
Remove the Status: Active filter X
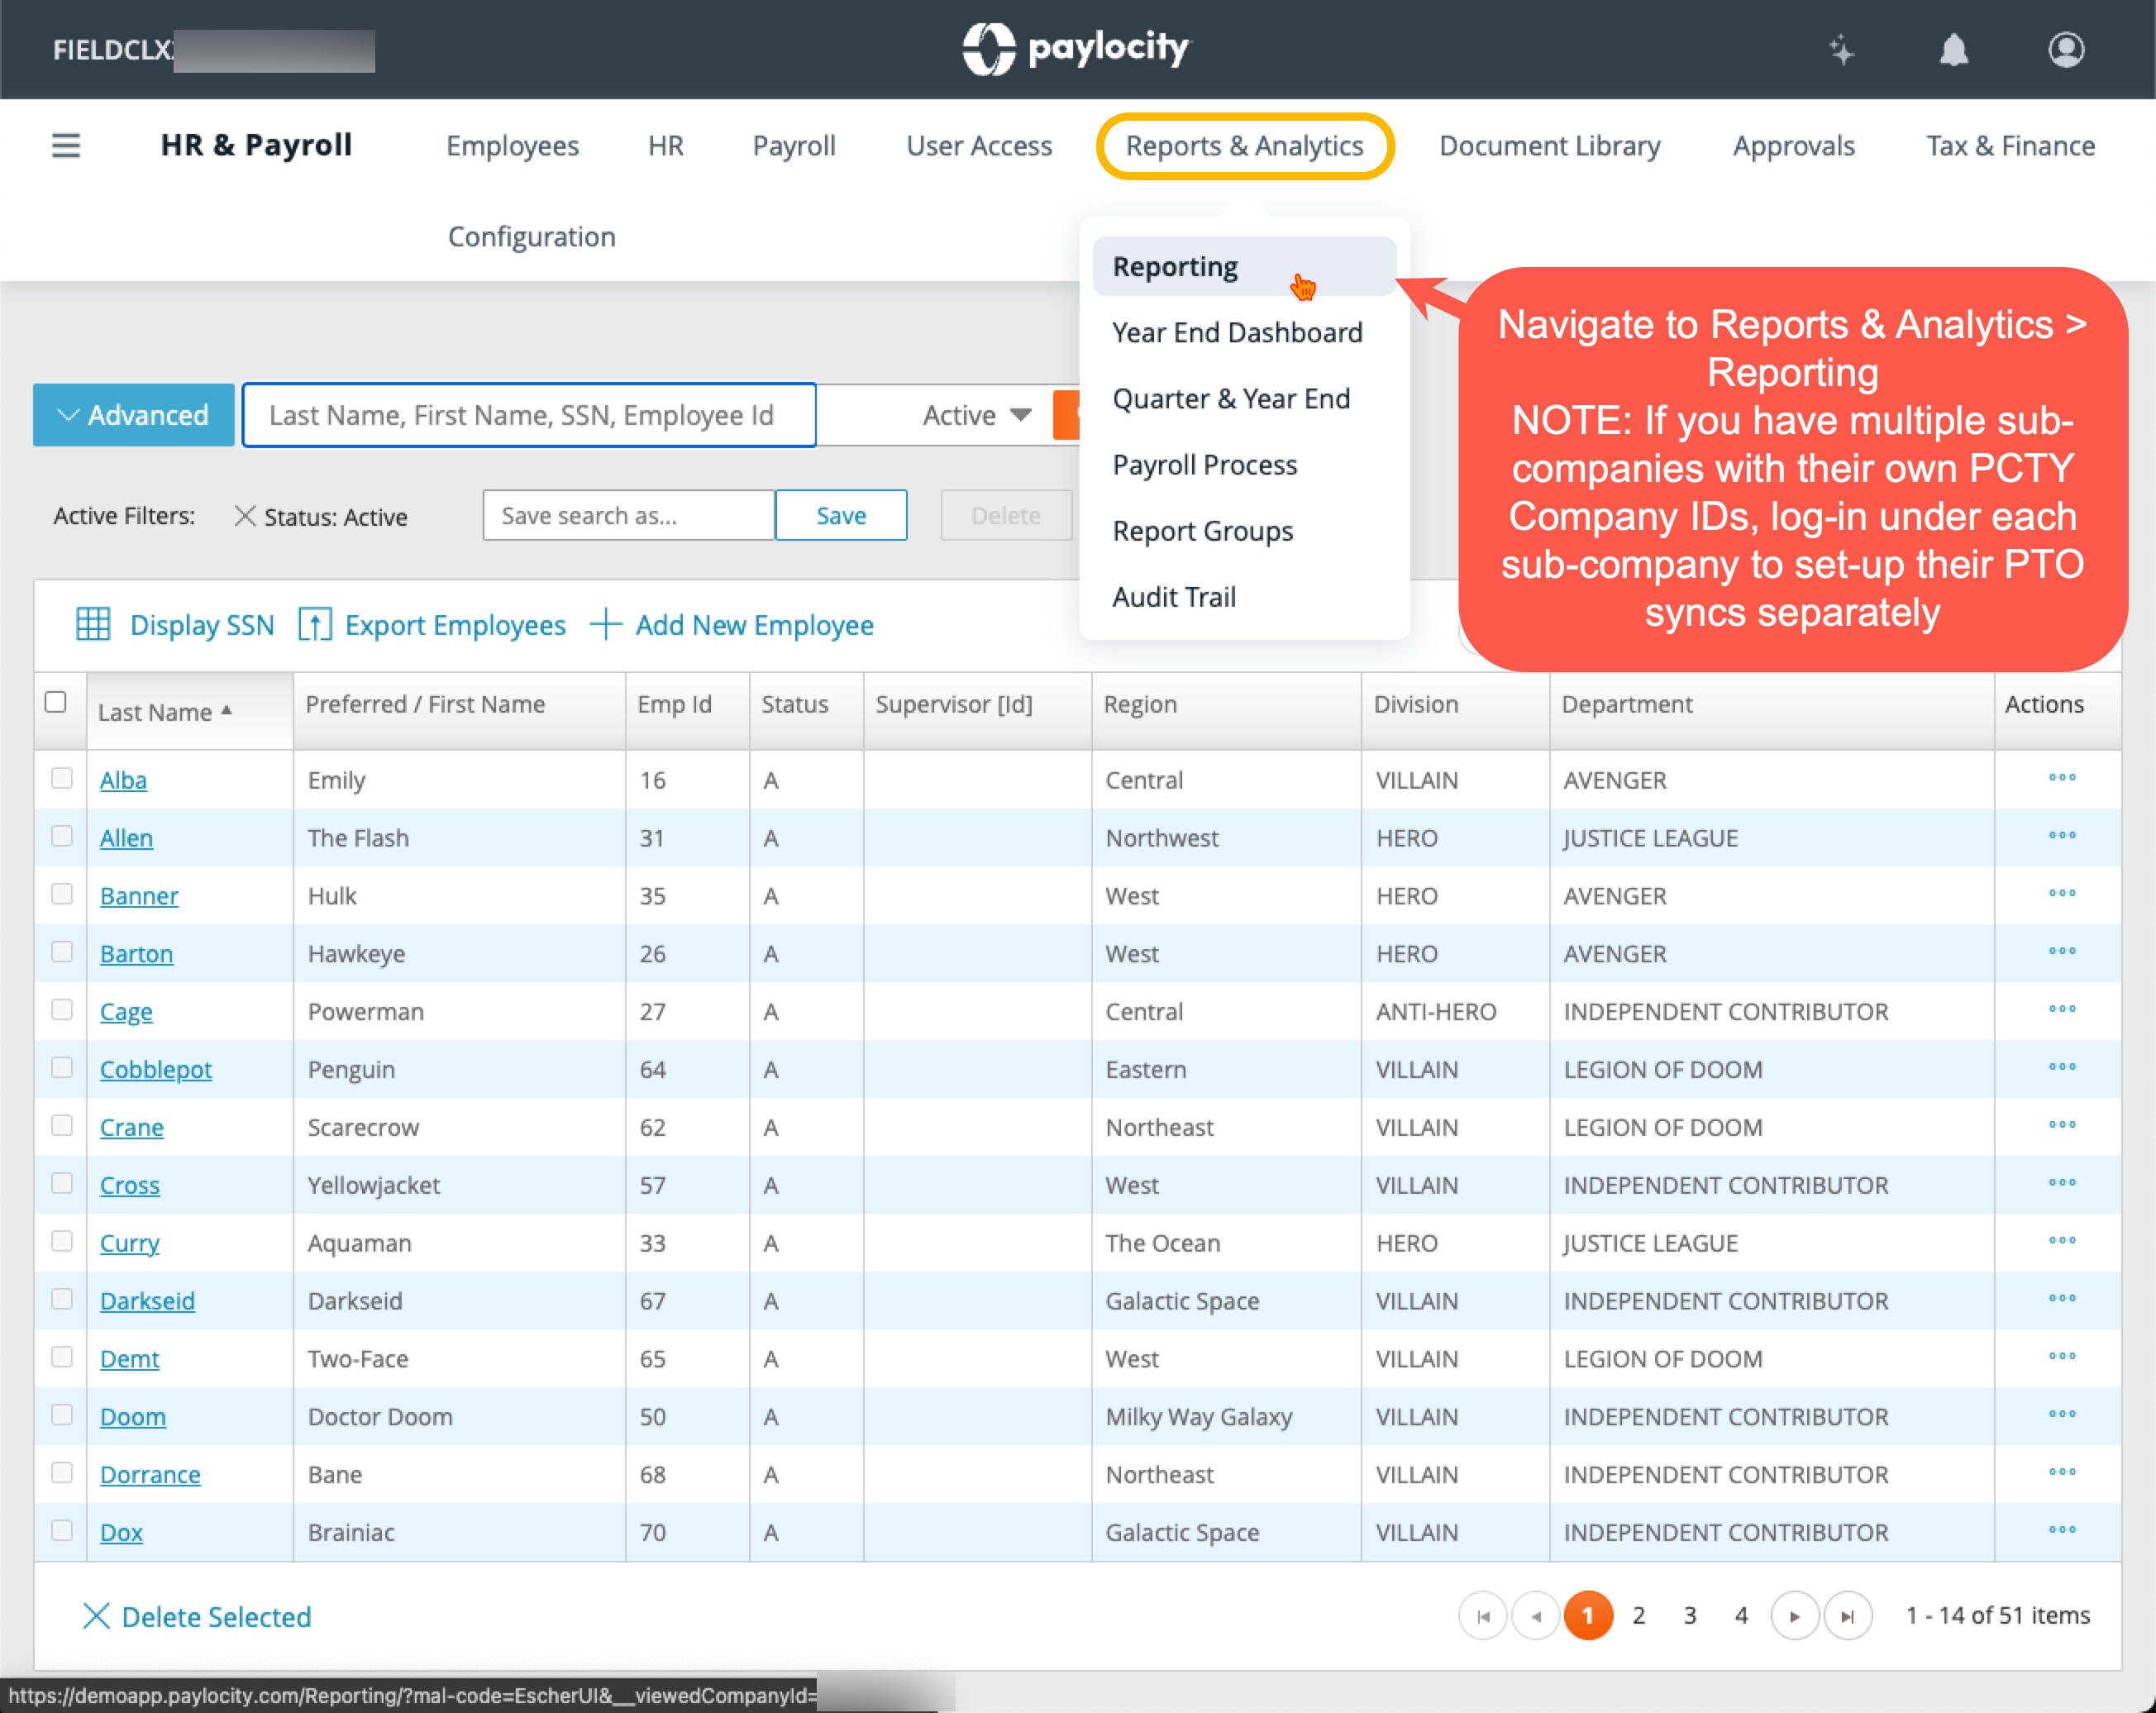point(244,516)
